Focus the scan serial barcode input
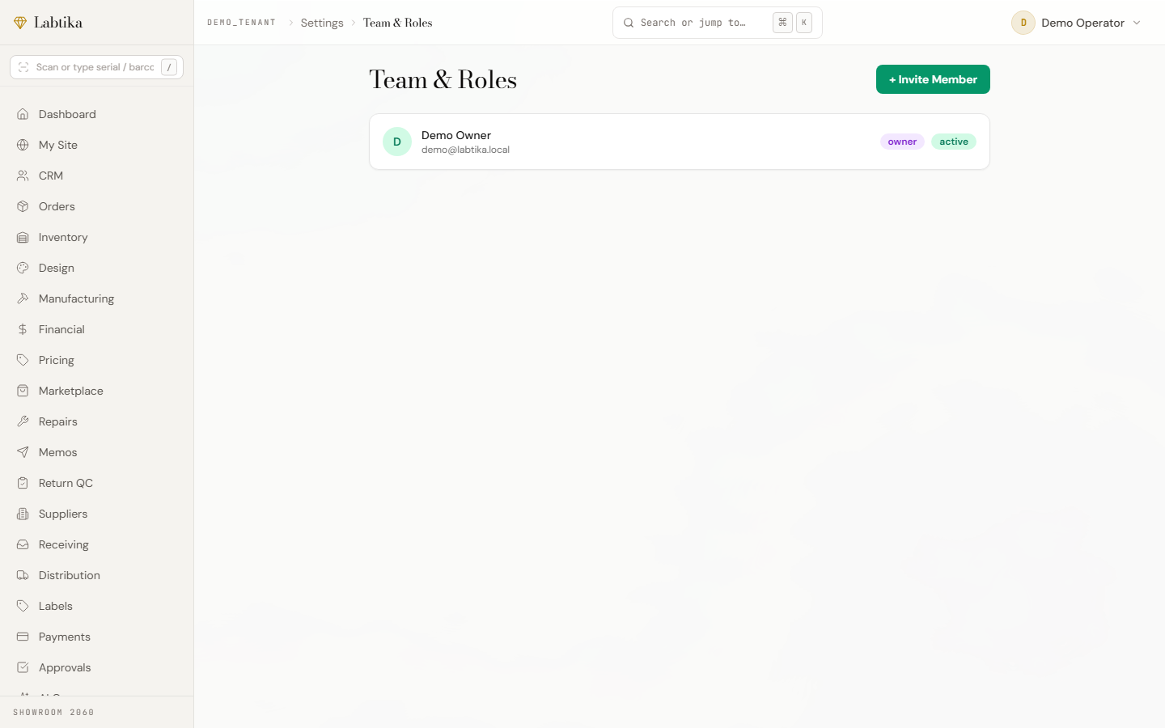This screenshot has width=1165, height=728. (x=96, y=67)
